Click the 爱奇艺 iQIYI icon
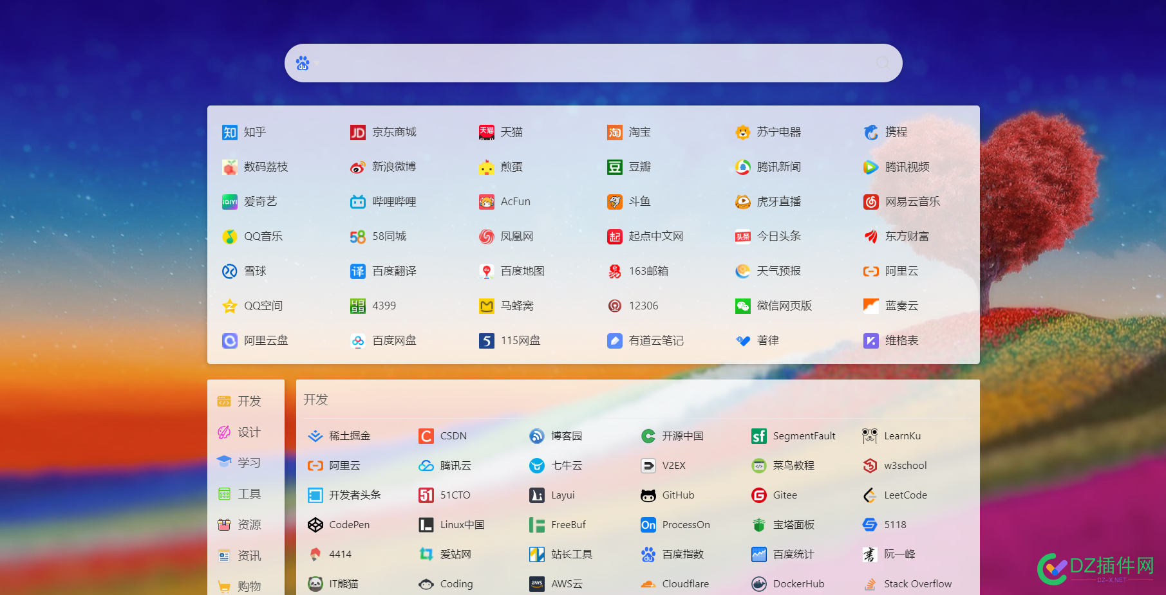Screen dimensions: 1166x595 [x=230, y=202]
